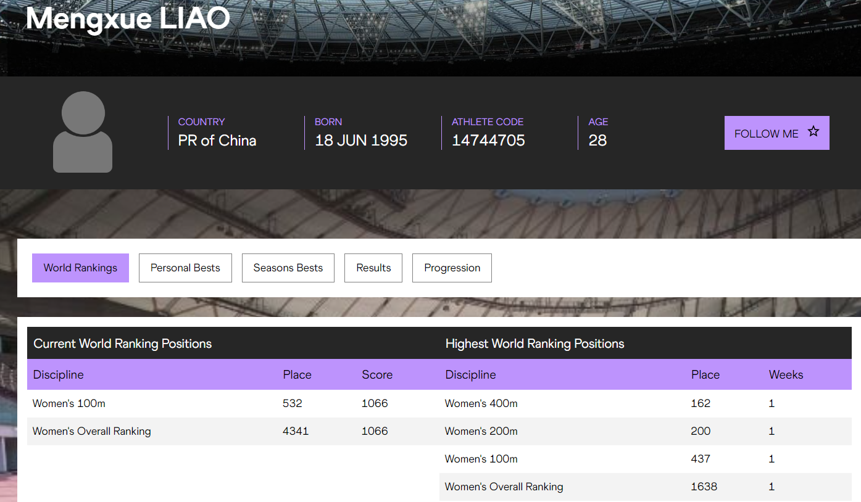Select the World Rankings tab
This screenshot has width=861, height=502.
pyautogui.click(x=80, y=268)
